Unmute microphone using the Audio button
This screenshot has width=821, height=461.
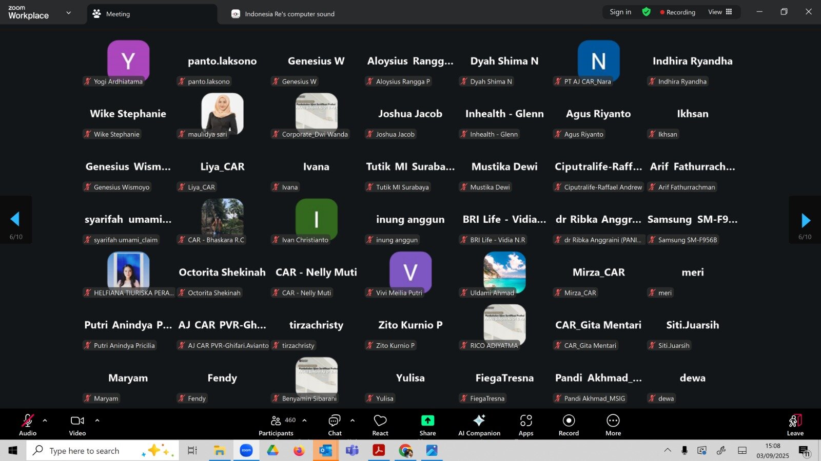pyautogui.click(x=28, y=425)
